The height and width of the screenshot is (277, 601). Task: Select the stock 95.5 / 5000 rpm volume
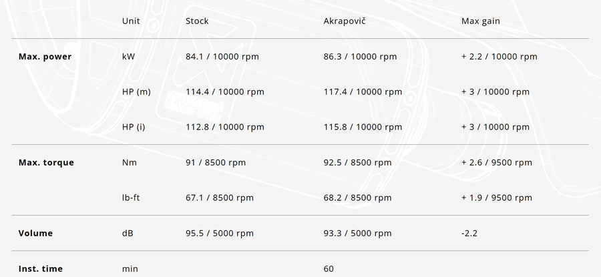point(219,234)
